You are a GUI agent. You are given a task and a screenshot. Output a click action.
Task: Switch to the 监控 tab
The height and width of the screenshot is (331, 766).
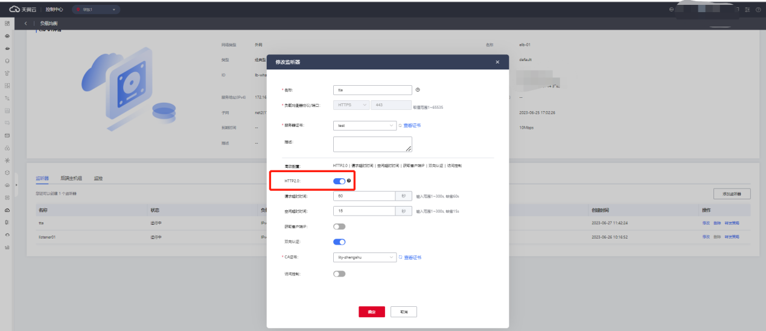(x=98, y=179)
